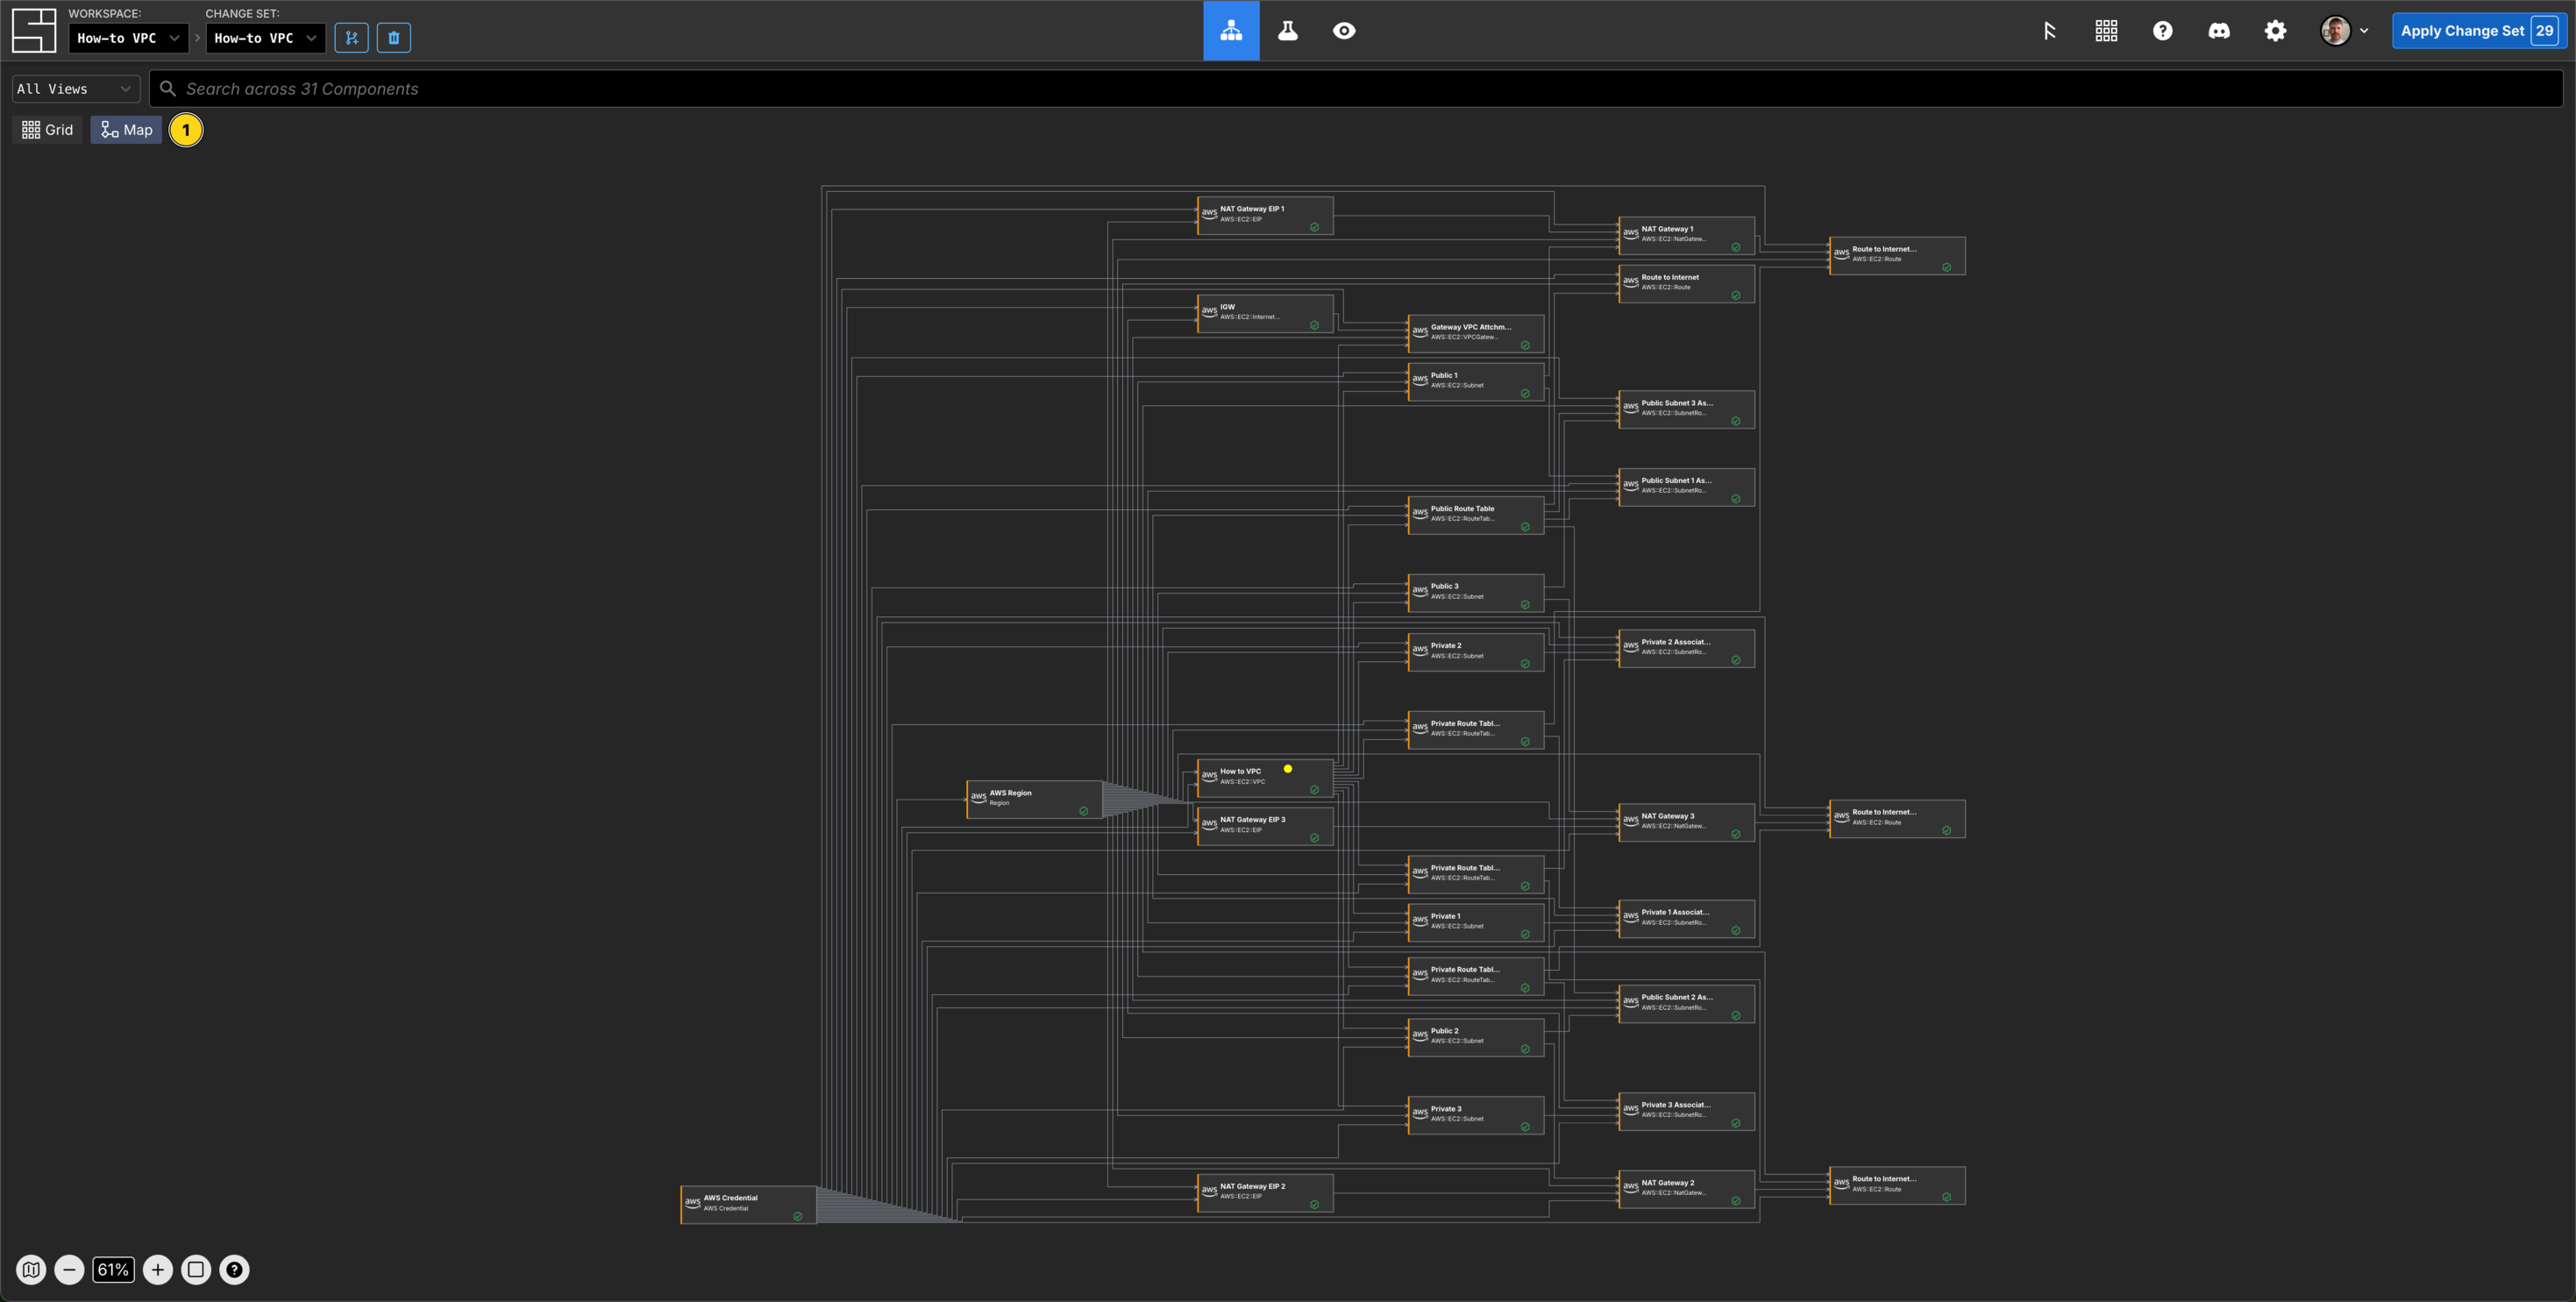2576x1302 pixels.
Task: Switch to the model diagram view icon
Action: pyautogui.click(x=1231, y=30)
